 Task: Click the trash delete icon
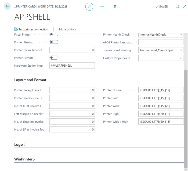click(x=115, y=7)
